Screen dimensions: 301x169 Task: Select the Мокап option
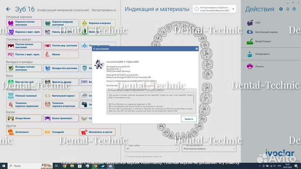[61, 54]
